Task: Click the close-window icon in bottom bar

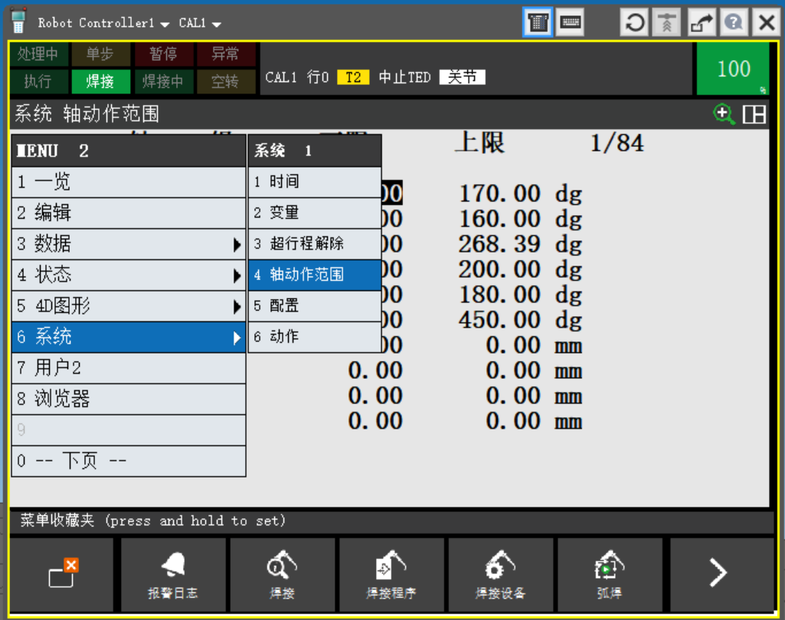Action: coord(62,575)
